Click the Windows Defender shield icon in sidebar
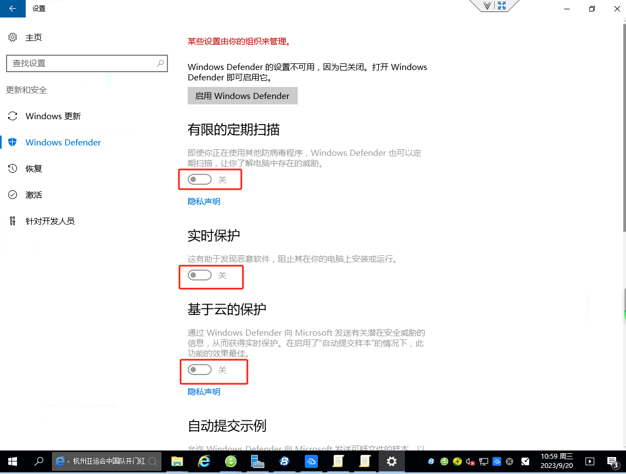 (x=13, y=143)
